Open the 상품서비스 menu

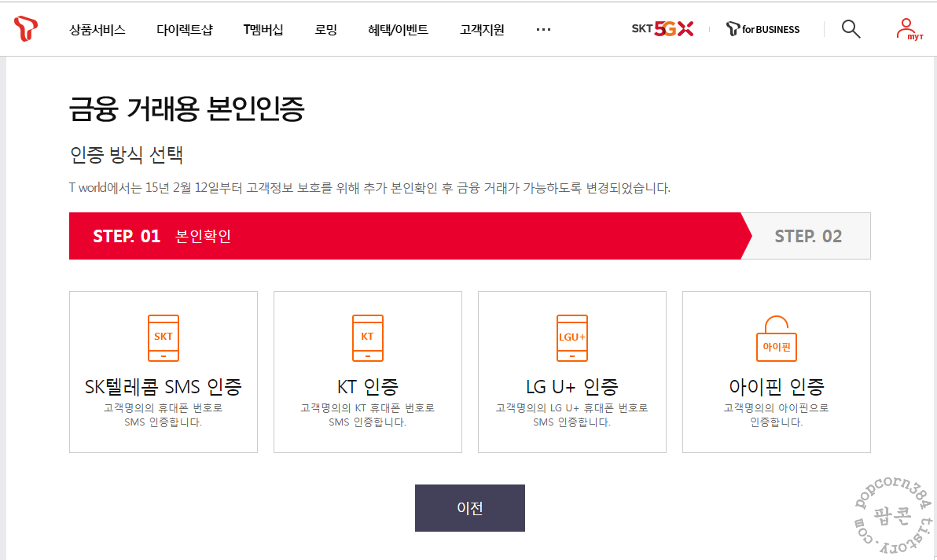[97, 29]
